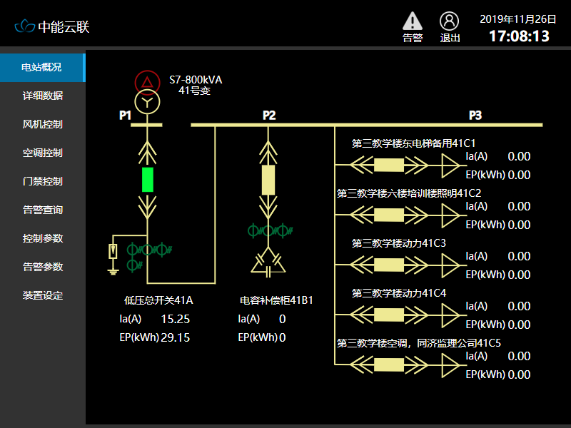This screenshot has height=428, width=571.
Task: Select the 电站概况 overview tab
Action: (x=42, y=67)
